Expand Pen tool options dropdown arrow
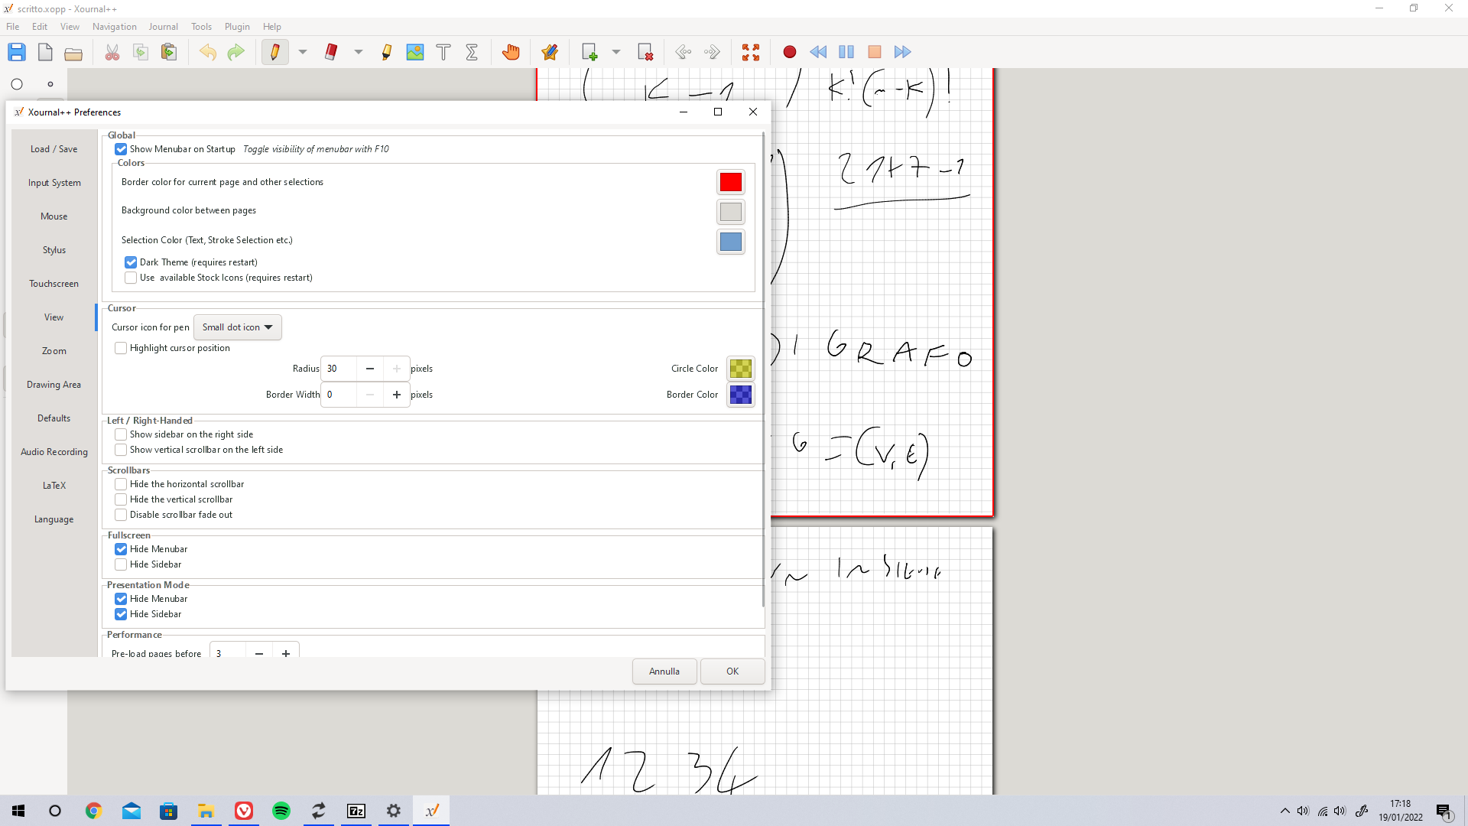1468x826 pixels. point(303,52)
